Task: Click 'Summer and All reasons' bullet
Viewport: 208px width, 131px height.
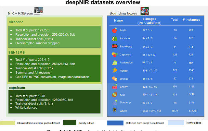Action: [33, 73]
